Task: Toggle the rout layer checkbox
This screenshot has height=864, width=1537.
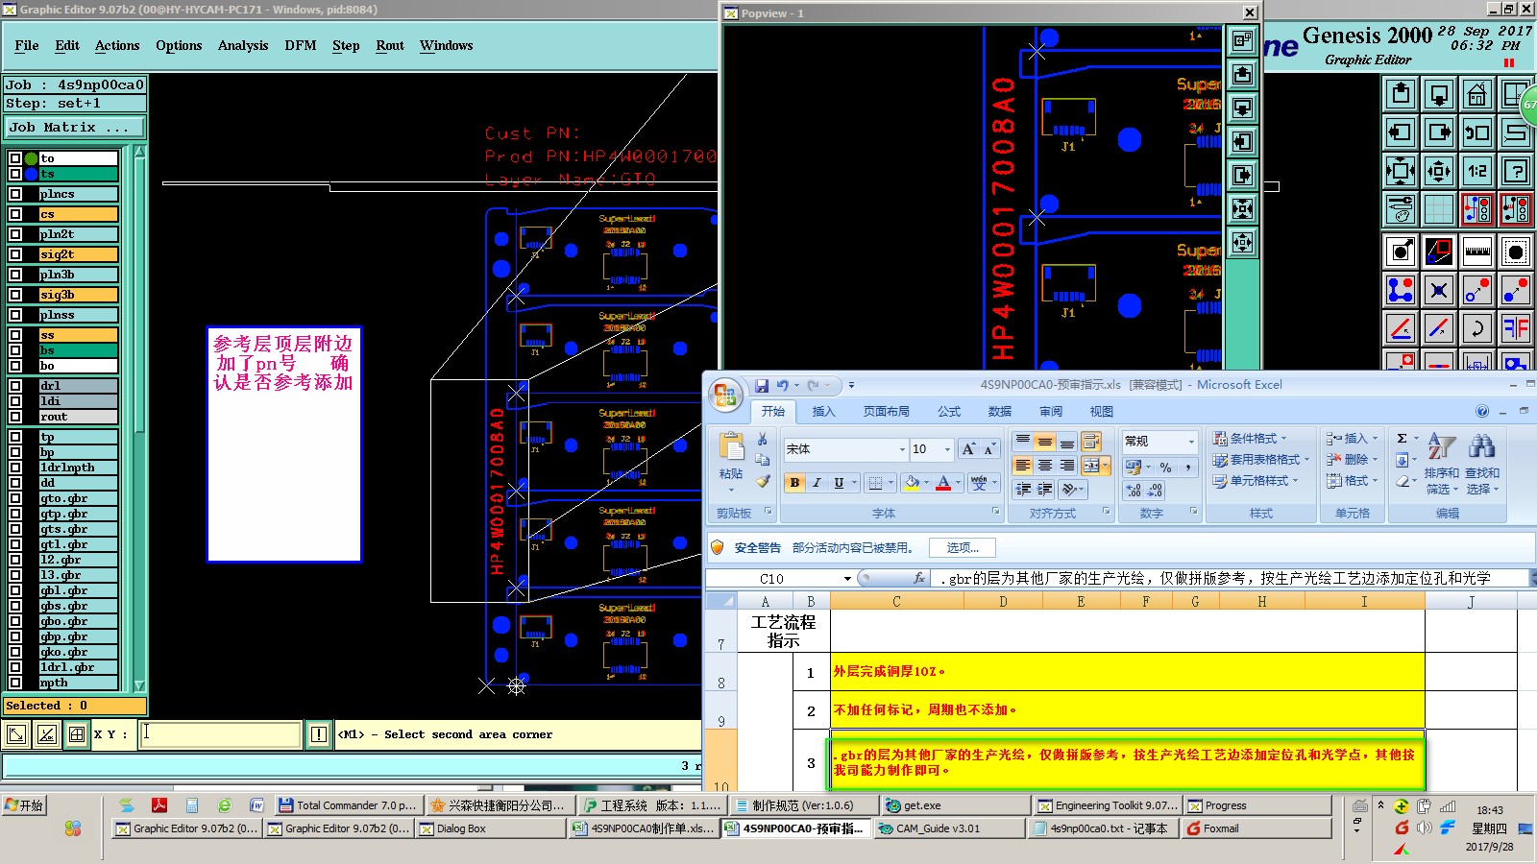Action: coord(15,417)
